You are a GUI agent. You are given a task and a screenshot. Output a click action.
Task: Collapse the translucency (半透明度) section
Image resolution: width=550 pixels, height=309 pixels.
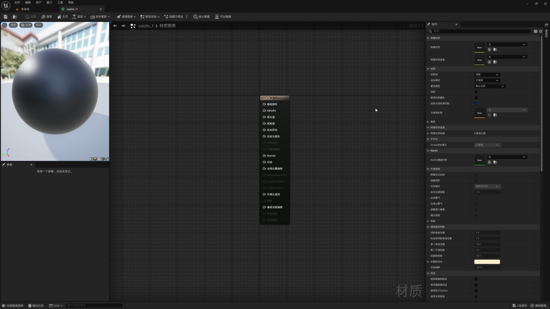click(x=428, y=169)
